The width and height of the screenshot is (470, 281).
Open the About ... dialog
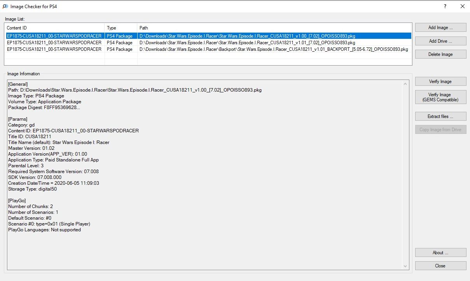click(440, 253)
